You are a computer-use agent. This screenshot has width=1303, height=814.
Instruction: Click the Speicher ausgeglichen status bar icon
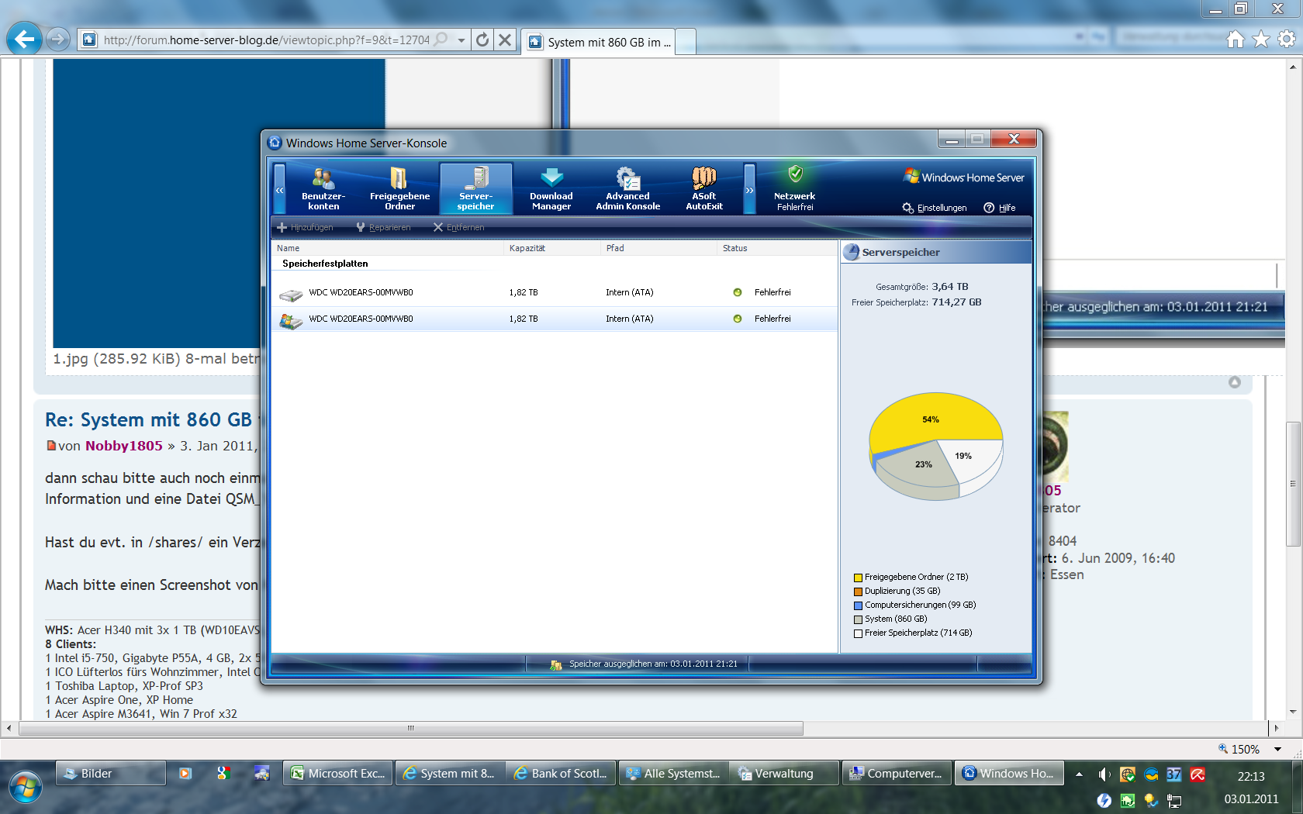(555, 664)
